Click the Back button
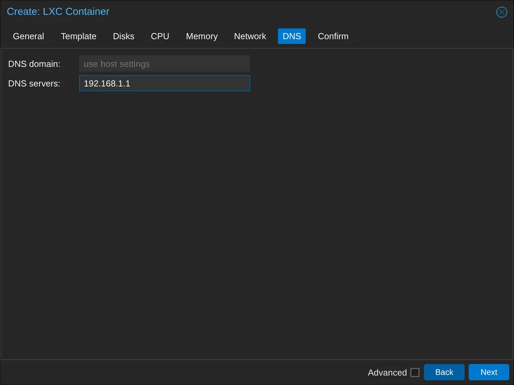This screenshot has width=514, height=385. pos(444,372)
